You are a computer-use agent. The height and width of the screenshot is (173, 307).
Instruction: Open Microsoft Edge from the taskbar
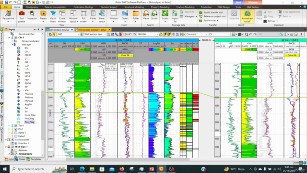click(82, 169)
